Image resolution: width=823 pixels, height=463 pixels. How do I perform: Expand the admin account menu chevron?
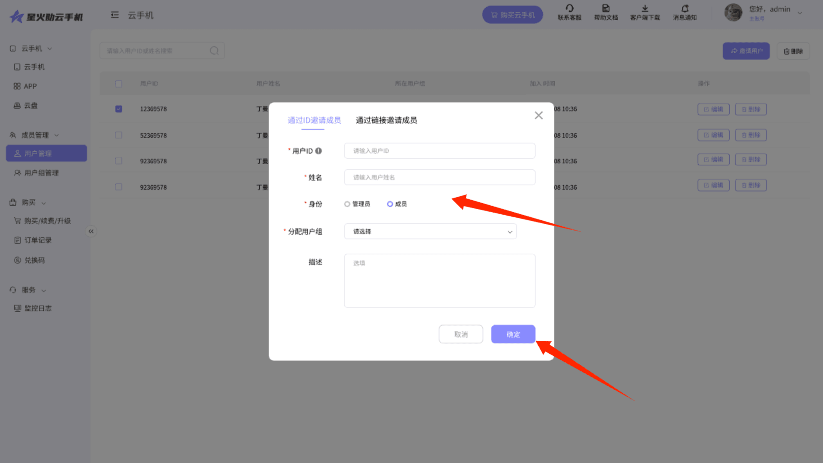click(x=799, y=13)
